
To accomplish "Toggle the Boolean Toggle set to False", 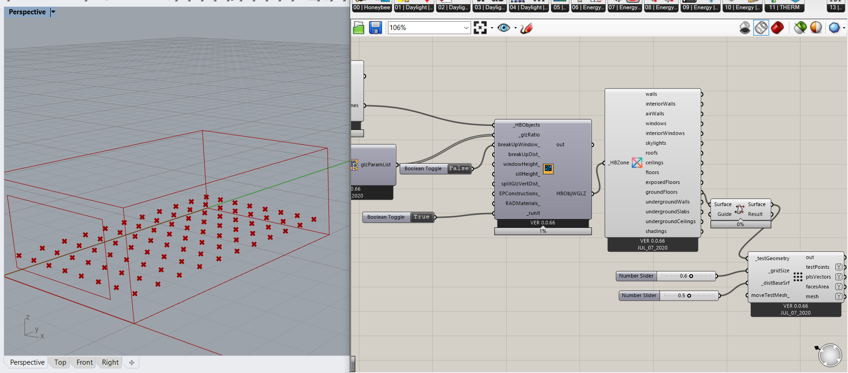I will (x=459, y=169).
